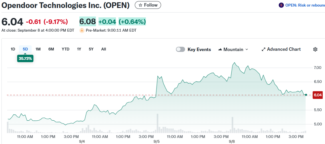Open the 'OPEN: Risk or rebound' link

[x=305, y=5]
